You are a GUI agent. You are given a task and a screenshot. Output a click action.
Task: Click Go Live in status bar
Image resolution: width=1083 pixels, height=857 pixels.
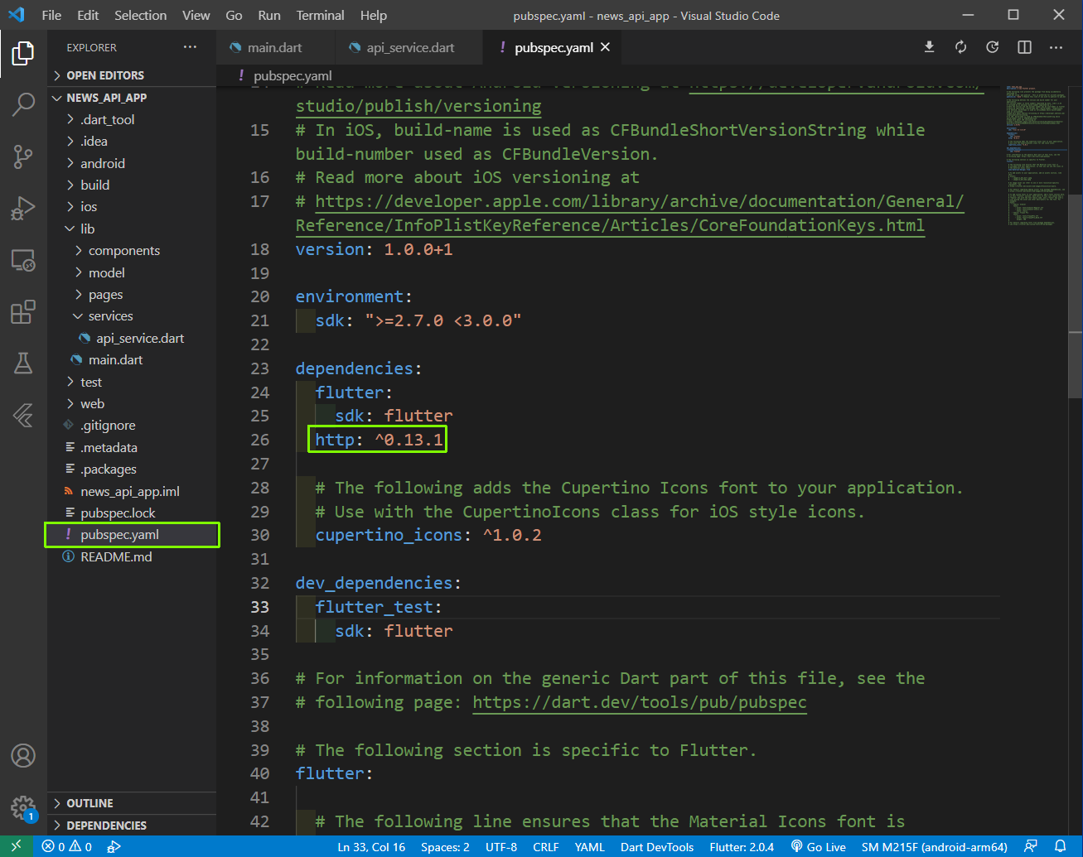[819, 846]
